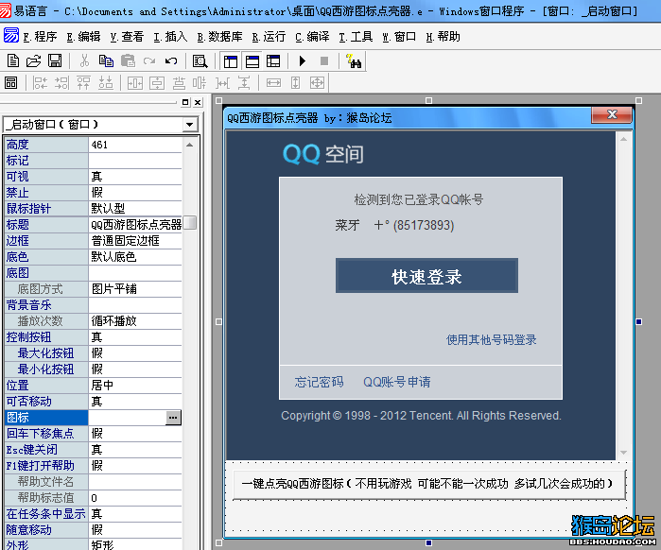Image resolution: width=661 pixels, height=550 pixels.
Task: Select the 高度 property value 461
Action: (135, 145)
